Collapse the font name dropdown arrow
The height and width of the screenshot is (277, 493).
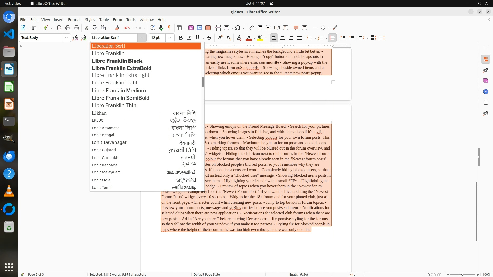click(x=142, y=38)
